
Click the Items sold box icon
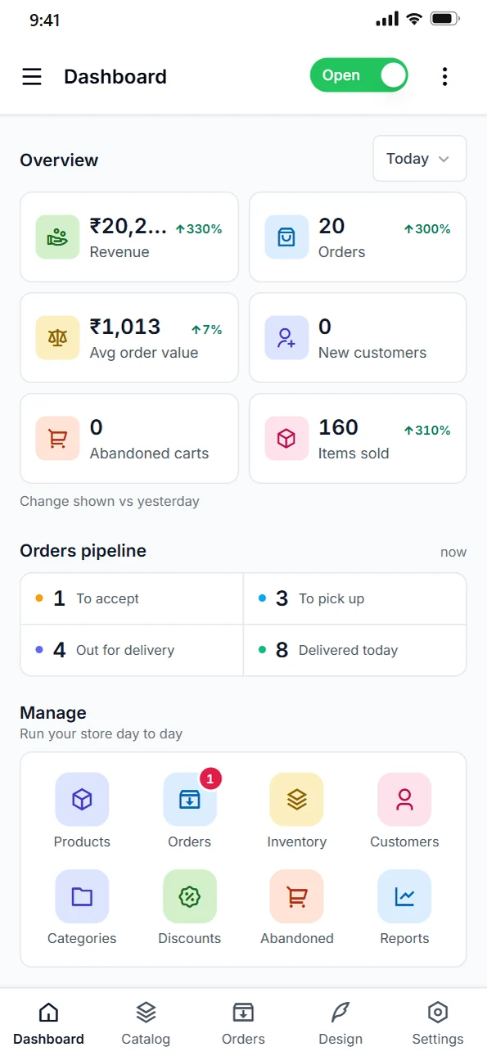(x=286, y=439)
